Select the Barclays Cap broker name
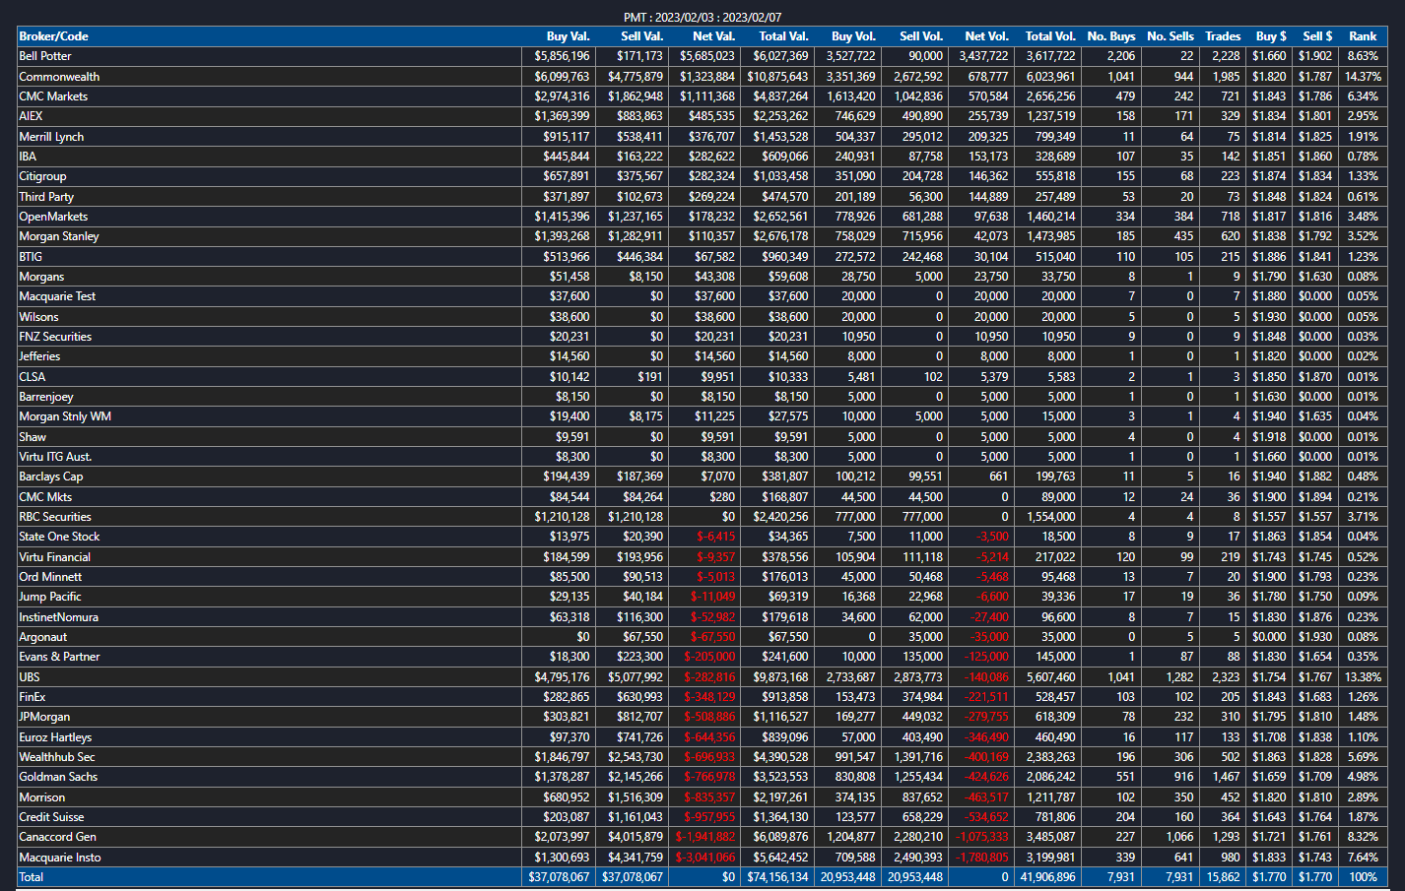 pyautogui.click(x=51, y=477)
